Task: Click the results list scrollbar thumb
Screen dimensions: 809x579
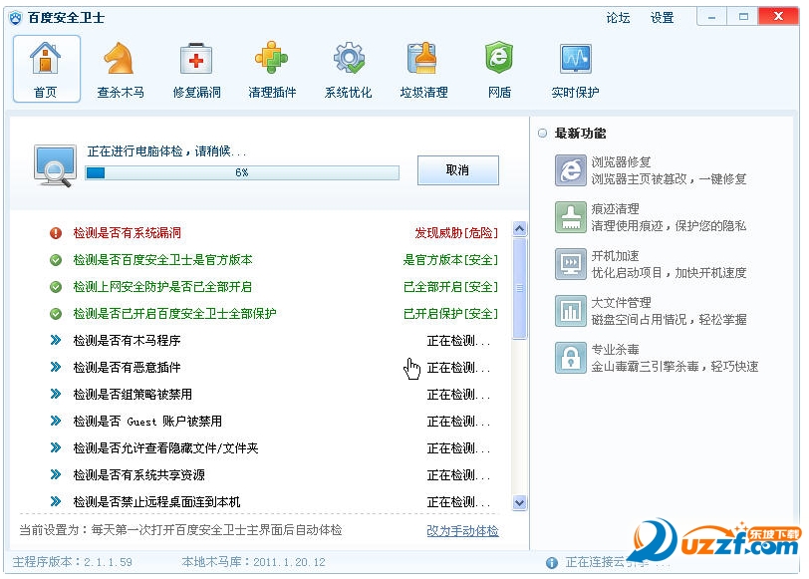Action: pos(519,288)
